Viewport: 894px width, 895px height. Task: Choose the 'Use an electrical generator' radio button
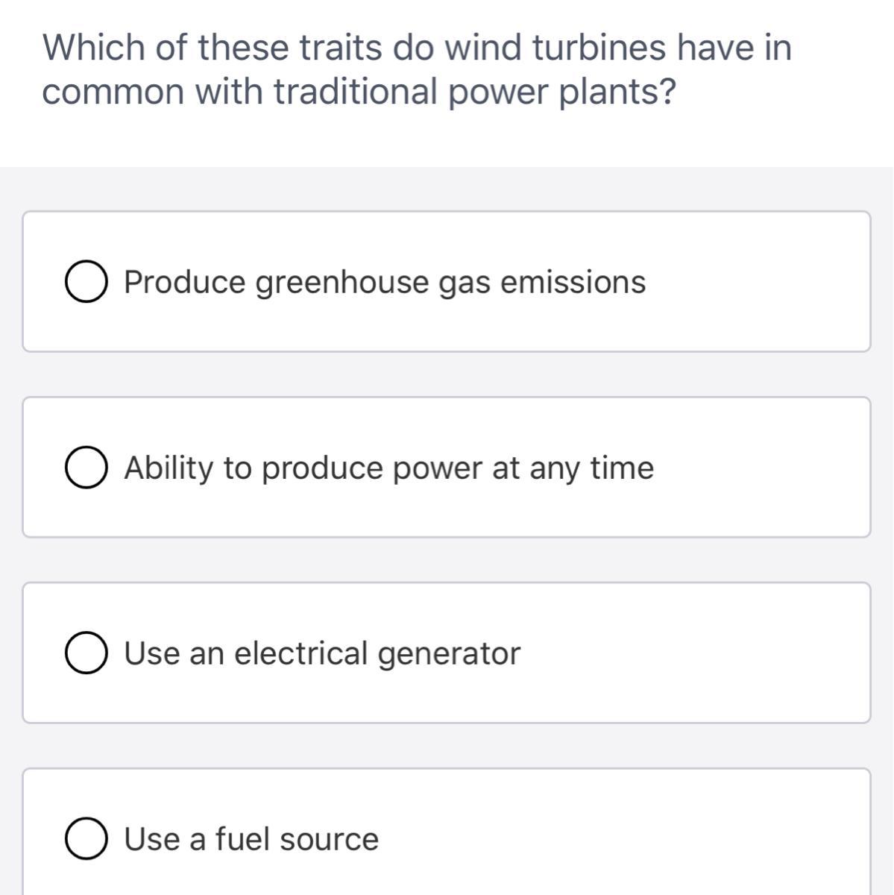[x=85, y=653]
